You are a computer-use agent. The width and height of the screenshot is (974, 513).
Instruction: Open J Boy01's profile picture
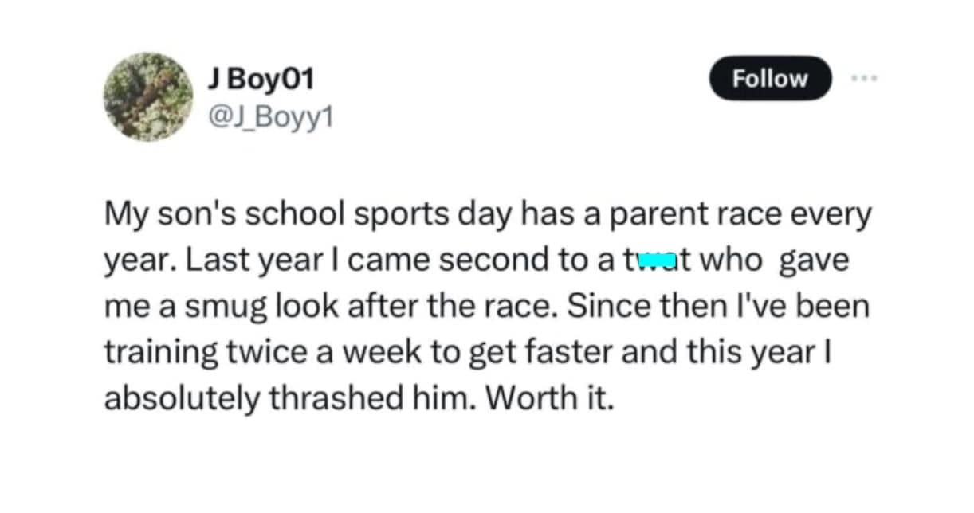pyautogui.click(x=148, y=96)
